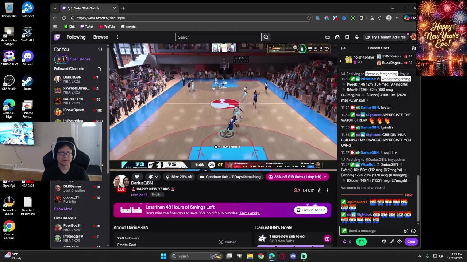Click the shield mode icon
The image size is (467, 262).
click(384, 242)
